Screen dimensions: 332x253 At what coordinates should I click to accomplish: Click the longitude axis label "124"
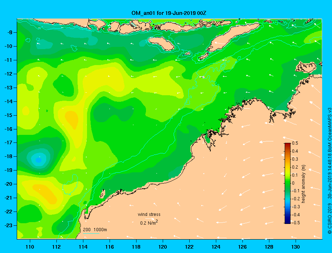[216, 247]
